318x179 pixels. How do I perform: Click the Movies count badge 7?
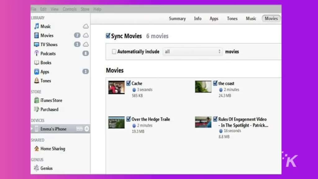point(77,35)
